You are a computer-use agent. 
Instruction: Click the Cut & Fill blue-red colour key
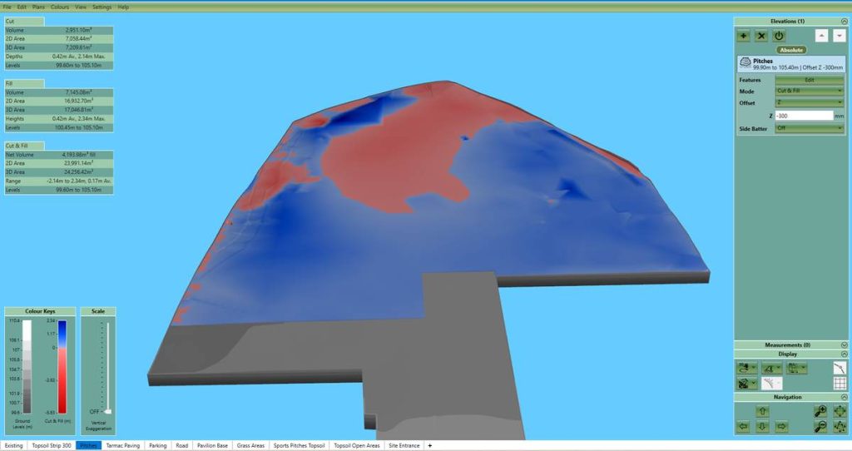tap(62, 367)
